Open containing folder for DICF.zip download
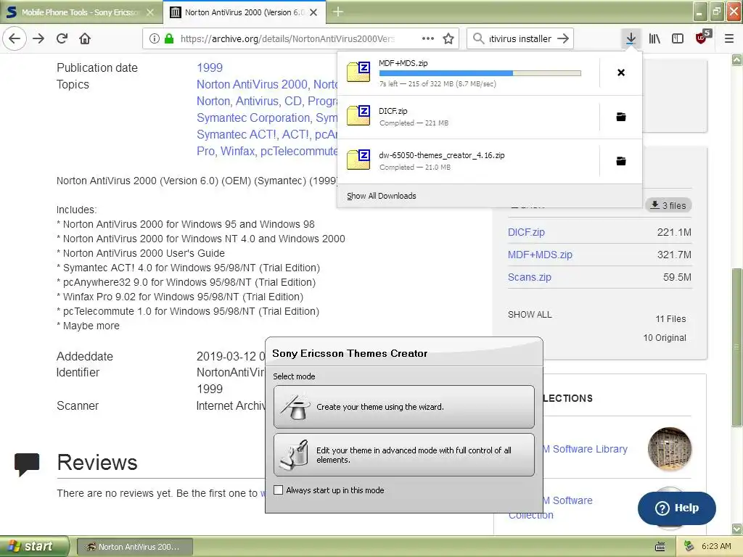Image resolution: width=743 pixels, height=557 pixels. click(621, 117)
